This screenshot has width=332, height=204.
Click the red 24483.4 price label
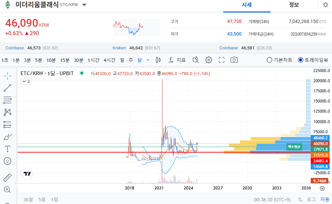tap(320, 161)
